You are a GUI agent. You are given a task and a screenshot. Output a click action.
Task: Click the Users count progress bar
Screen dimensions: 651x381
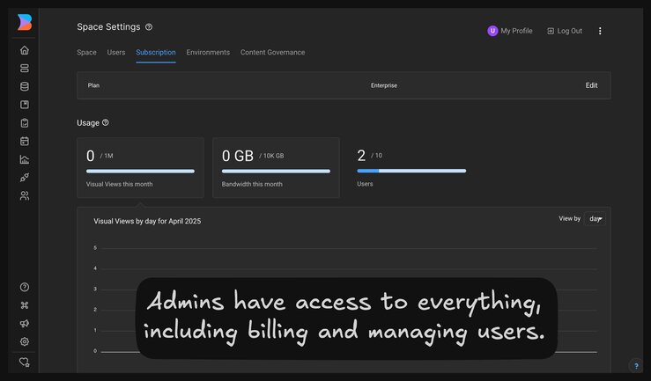point(411,171)
